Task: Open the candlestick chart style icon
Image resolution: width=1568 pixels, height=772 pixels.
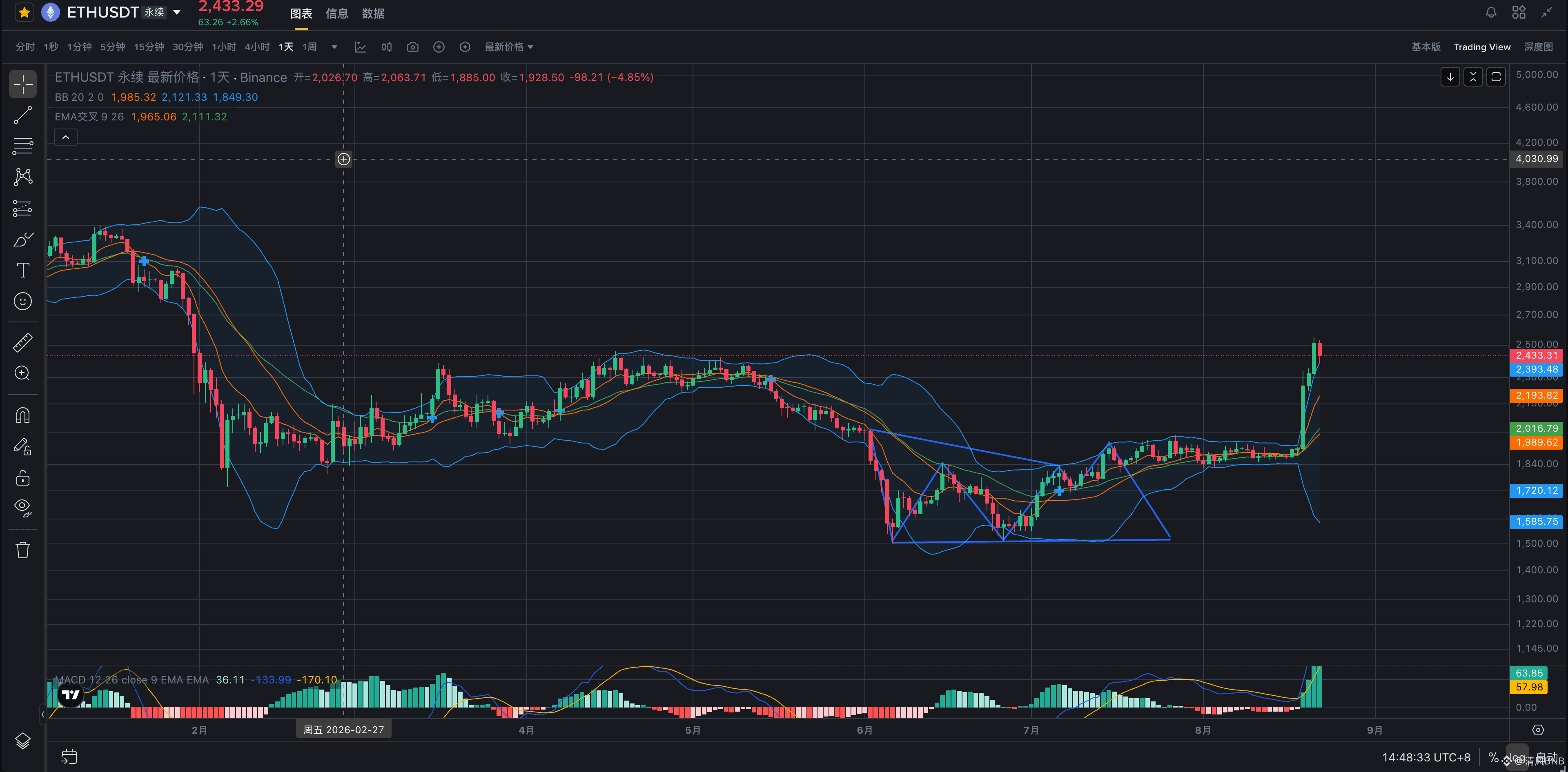Action: point(387,47)
